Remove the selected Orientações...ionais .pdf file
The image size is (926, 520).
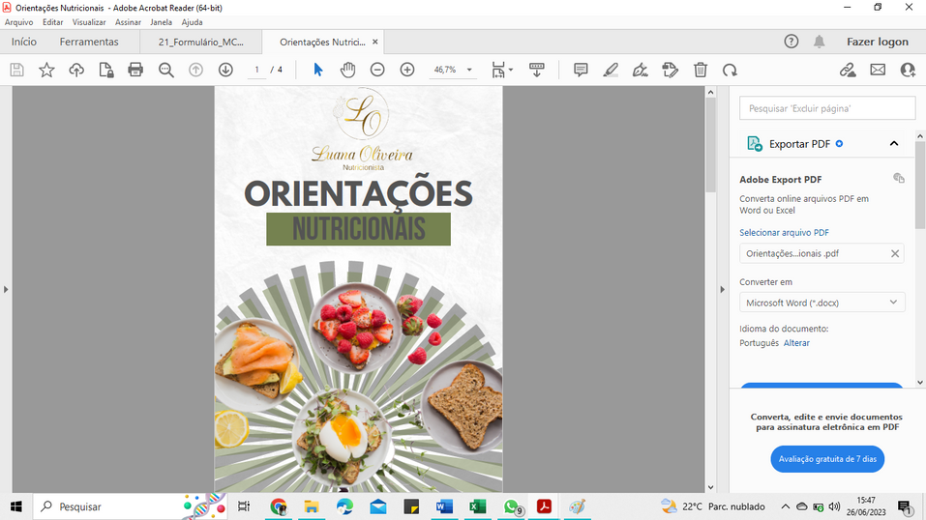(x=895, y=253)
